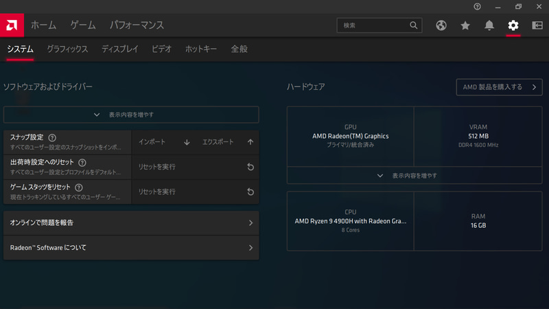The width and height of the screenshot is (549, 309).
Task: Open オンラインで問題を報告
Action: tap(131, 222)
